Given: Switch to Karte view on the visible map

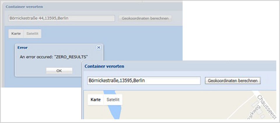Looking at the screenshot, I should (x=96, y=100).
